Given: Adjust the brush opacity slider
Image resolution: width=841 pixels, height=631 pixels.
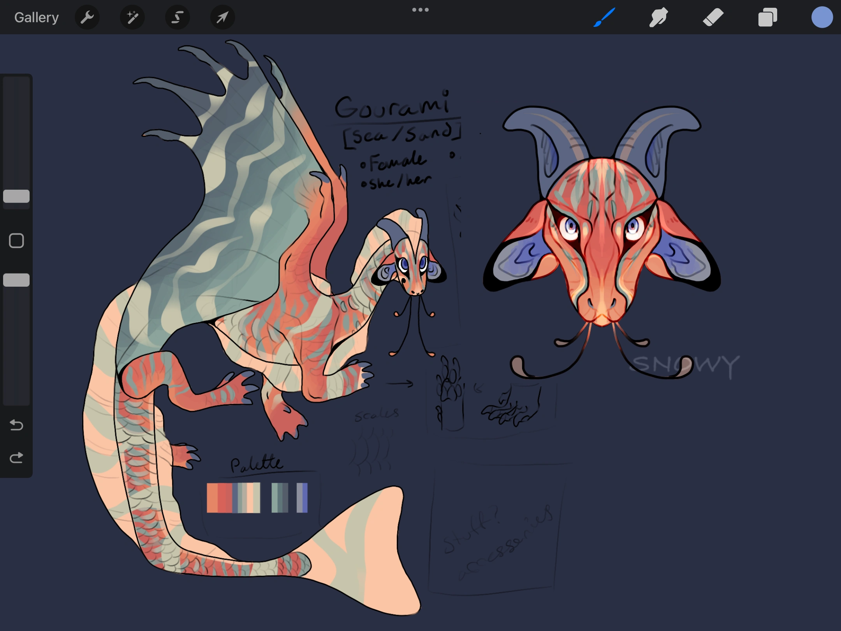Looking at the screenshot, I should click(16, 280).
